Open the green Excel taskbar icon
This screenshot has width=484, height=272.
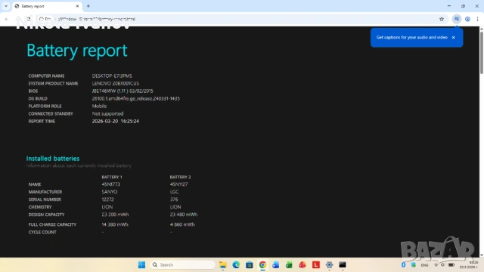point(289,265)
